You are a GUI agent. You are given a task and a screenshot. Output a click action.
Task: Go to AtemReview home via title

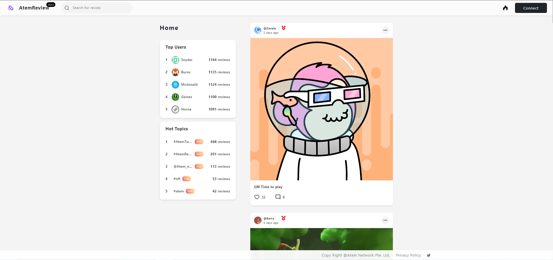34,8
